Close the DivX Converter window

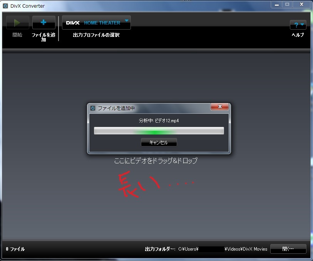click(x=301, y=5)
